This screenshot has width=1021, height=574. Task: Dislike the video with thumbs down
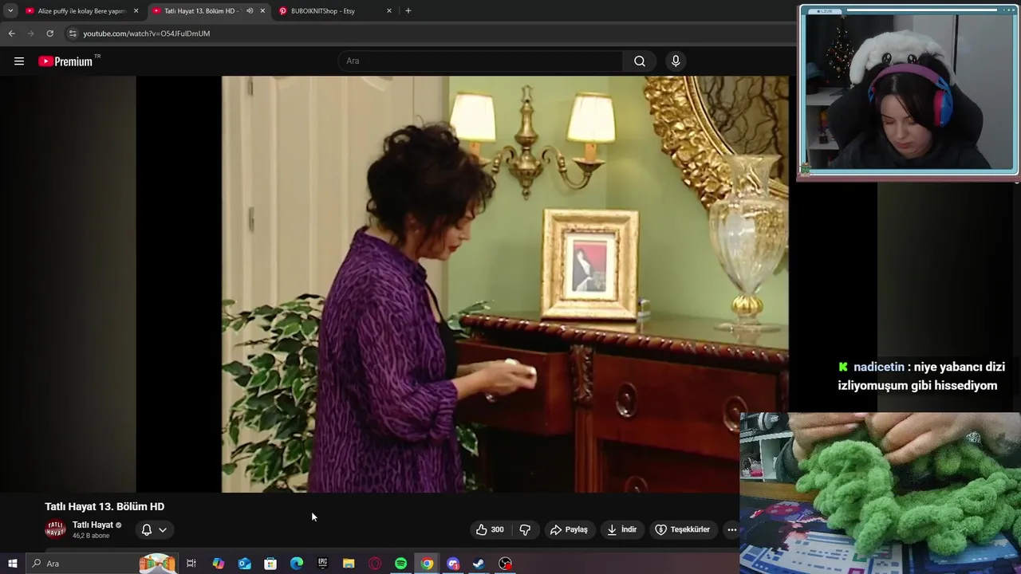point(525,529)
